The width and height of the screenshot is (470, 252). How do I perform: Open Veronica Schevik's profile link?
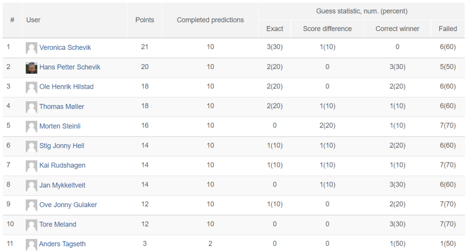(x=65, y=48)
